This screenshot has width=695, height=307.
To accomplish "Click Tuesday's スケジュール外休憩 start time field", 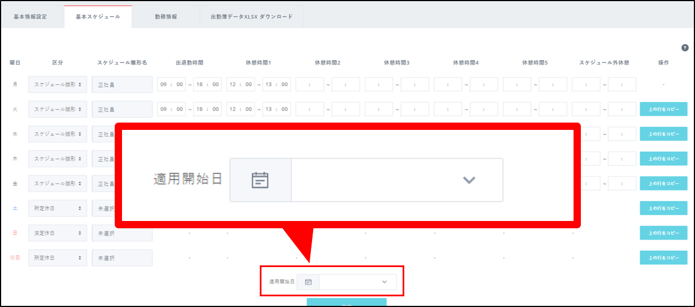I will click(586, 109).
